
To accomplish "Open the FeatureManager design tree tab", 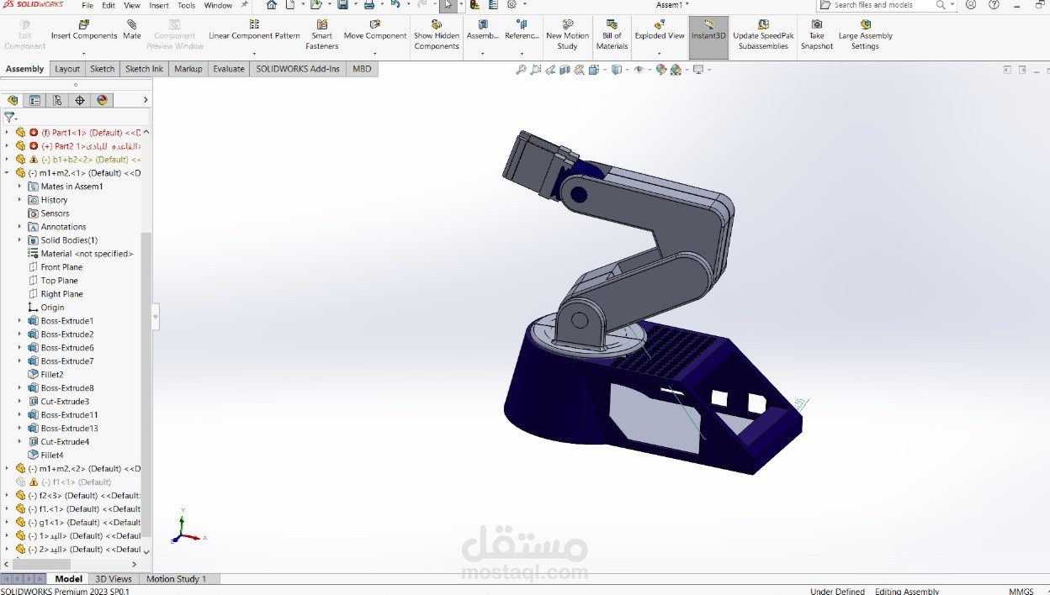I will [x=13, y=100].
